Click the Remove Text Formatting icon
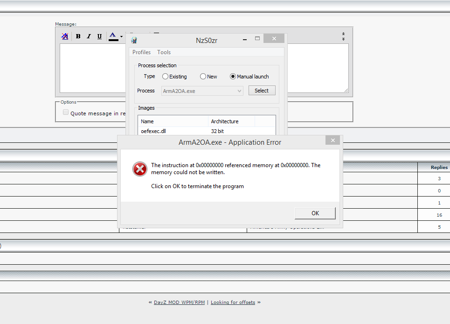The height and width of the screenshot is (324, 450). pos(65,36)
